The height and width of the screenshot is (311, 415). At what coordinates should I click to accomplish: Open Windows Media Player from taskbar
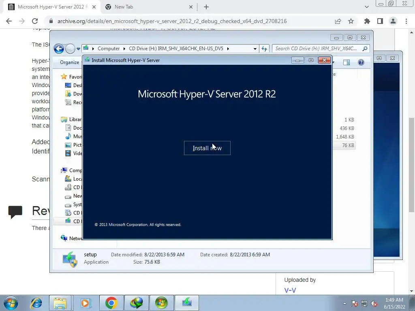pos(85,303)
